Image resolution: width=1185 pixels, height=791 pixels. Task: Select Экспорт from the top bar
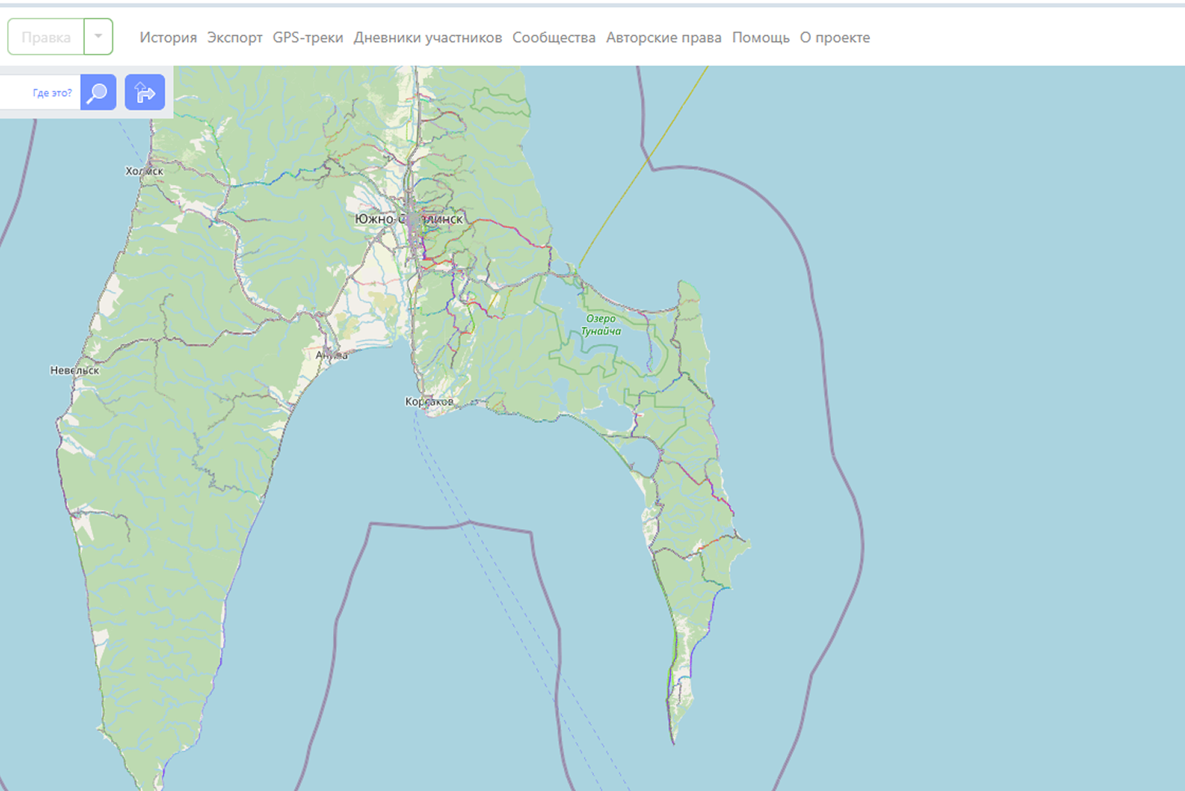[x=235, y=37]
